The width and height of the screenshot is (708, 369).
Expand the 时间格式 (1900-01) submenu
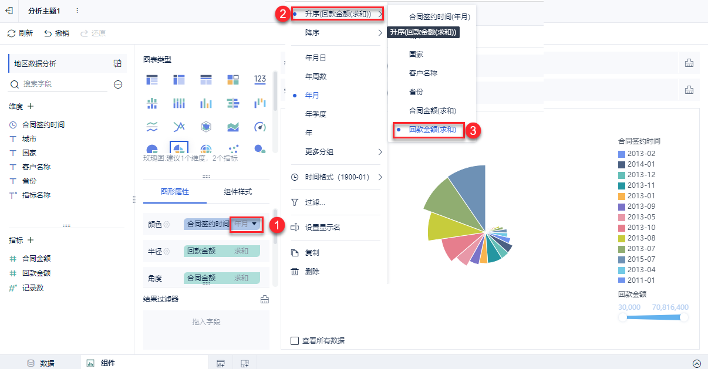338,177
